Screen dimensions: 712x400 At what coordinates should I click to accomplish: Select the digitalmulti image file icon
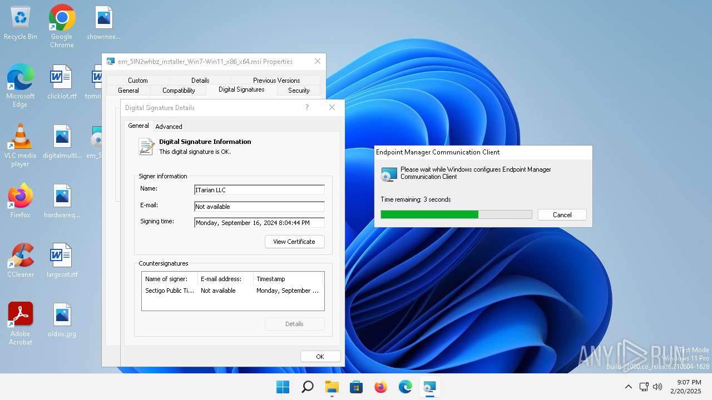pos(62,142)
